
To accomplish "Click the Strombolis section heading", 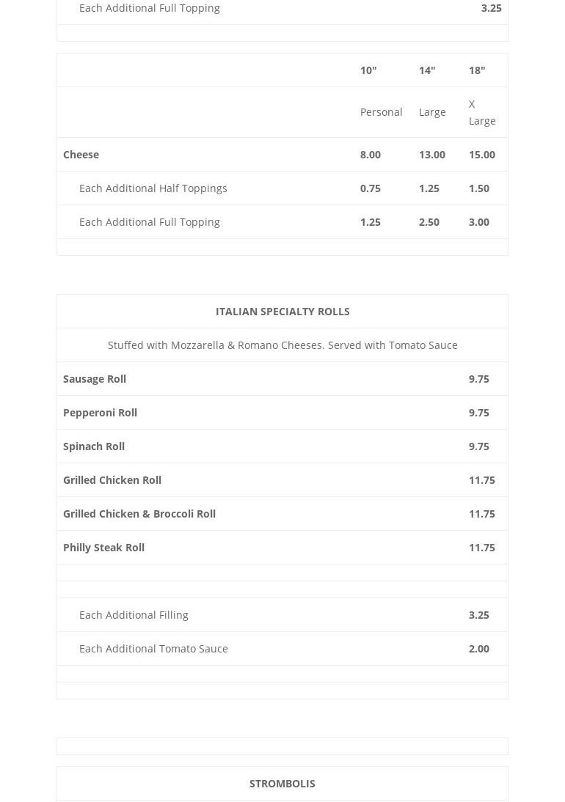I will (x=282, y=783).
